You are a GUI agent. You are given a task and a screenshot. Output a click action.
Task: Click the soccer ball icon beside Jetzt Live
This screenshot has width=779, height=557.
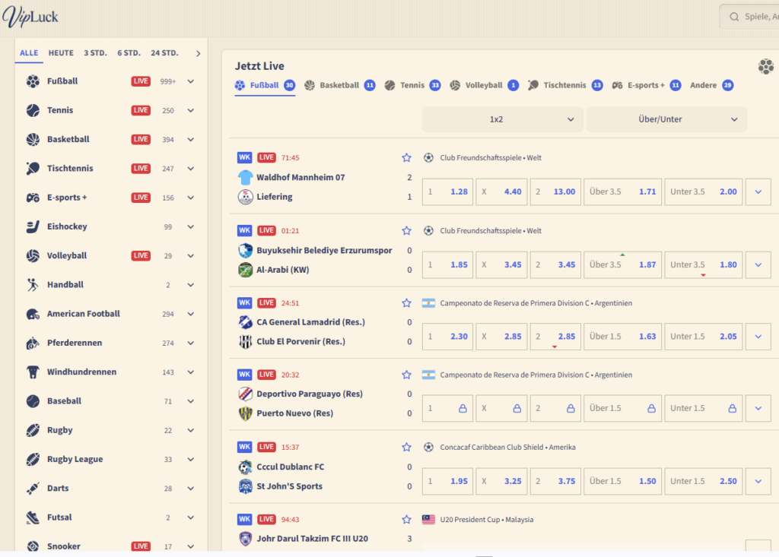pyautogui.click(x=765, y=67)
